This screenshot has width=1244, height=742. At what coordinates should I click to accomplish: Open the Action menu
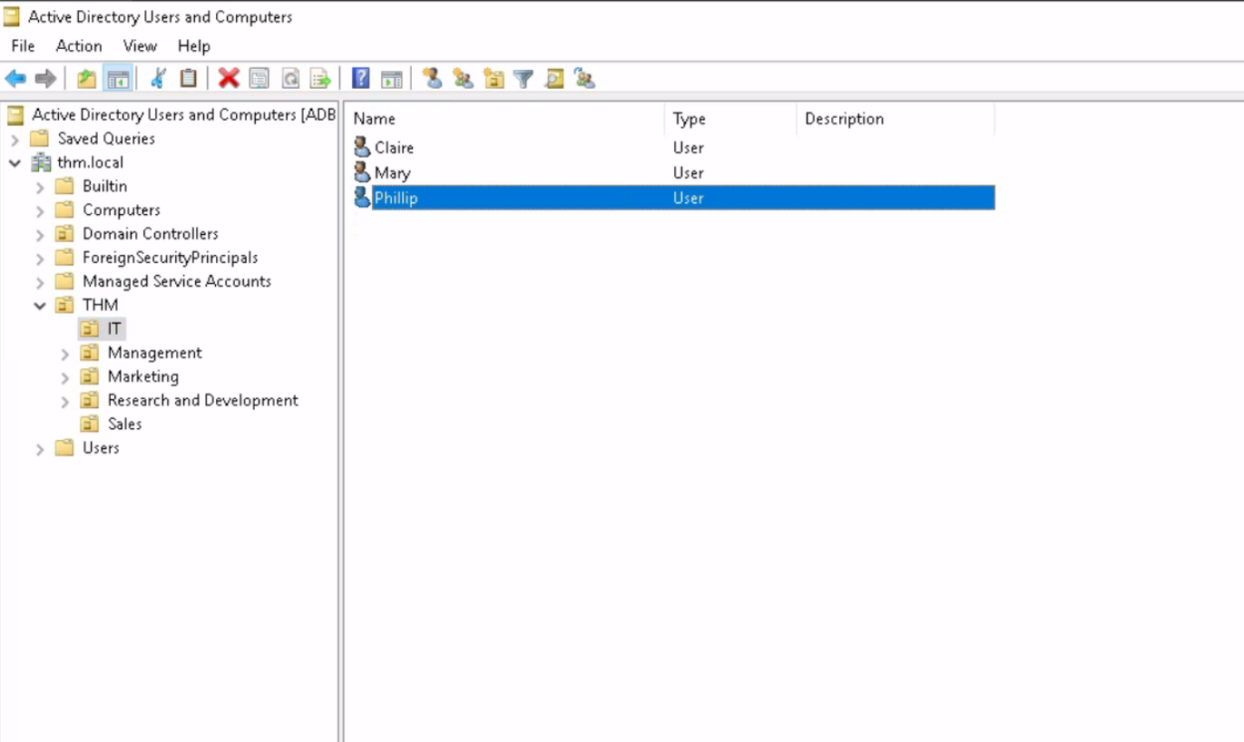point(79,45)
